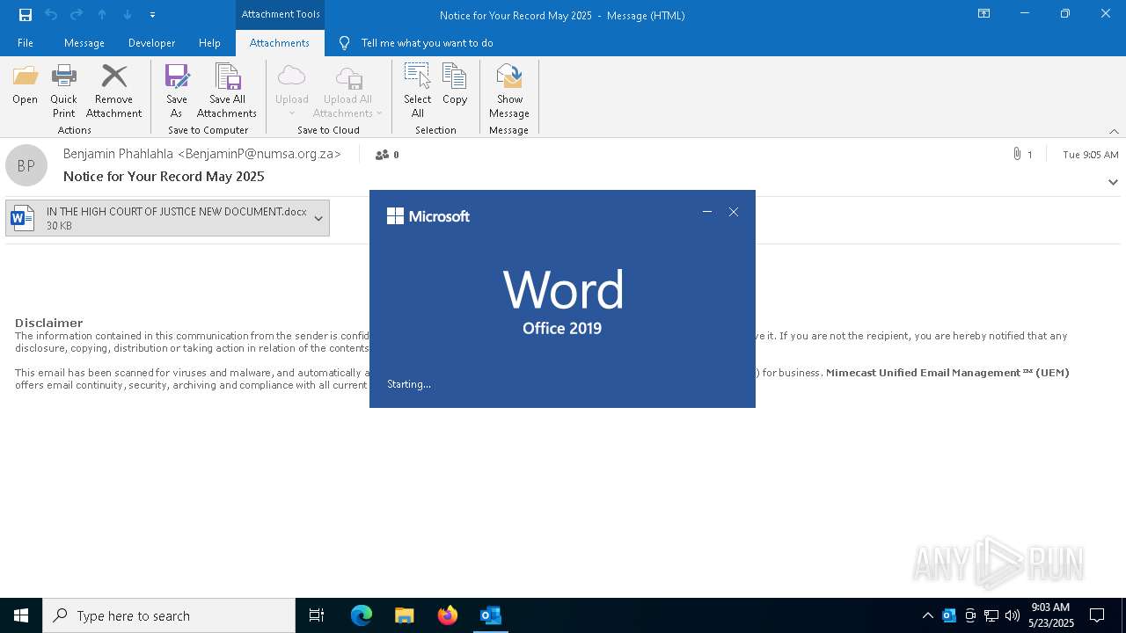The height and width of the screenshot is (633, 1126).
Task: Click the network tray icon
Action: [991, 615]
